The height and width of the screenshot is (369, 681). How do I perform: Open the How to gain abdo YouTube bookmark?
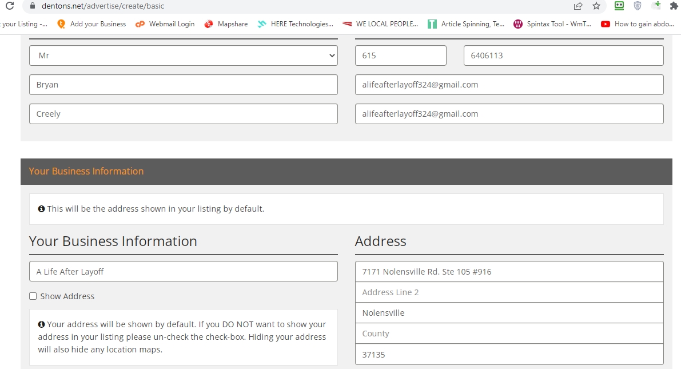[640, 24]
